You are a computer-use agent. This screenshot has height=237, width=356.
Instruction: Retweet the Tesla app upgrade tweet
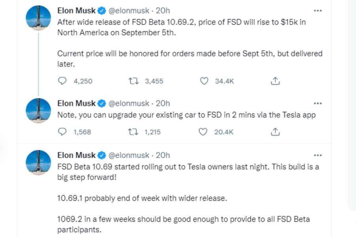pos(133,132)
